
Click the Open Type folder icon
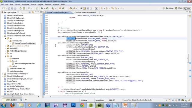point(70,8)
